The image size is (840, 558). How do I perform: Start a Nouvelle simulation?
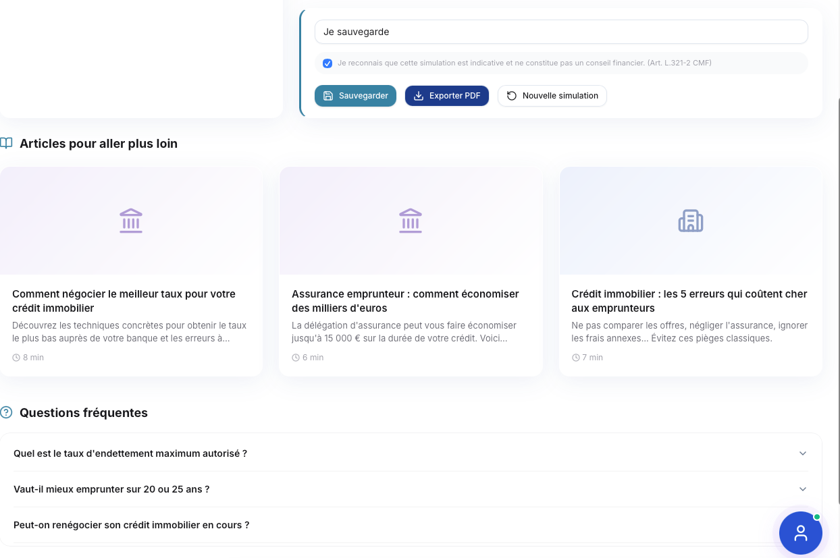point(552,96)
